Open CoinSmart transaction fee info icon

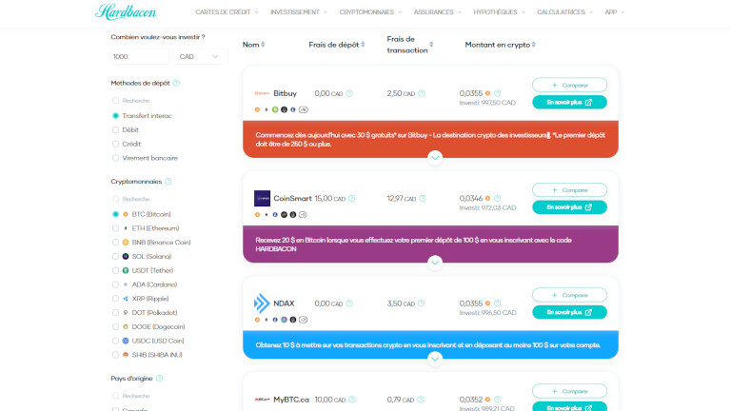pos(423,198)
